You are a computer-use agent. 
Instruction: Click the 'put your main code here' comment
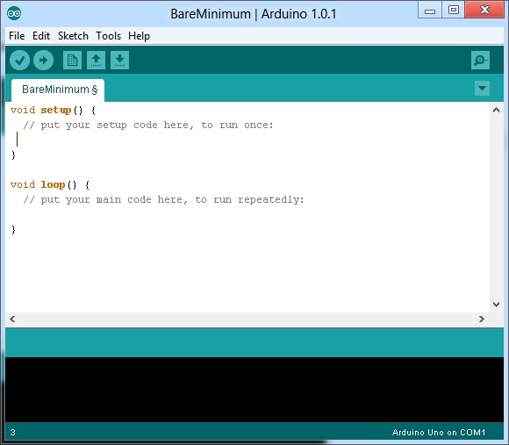163,199
